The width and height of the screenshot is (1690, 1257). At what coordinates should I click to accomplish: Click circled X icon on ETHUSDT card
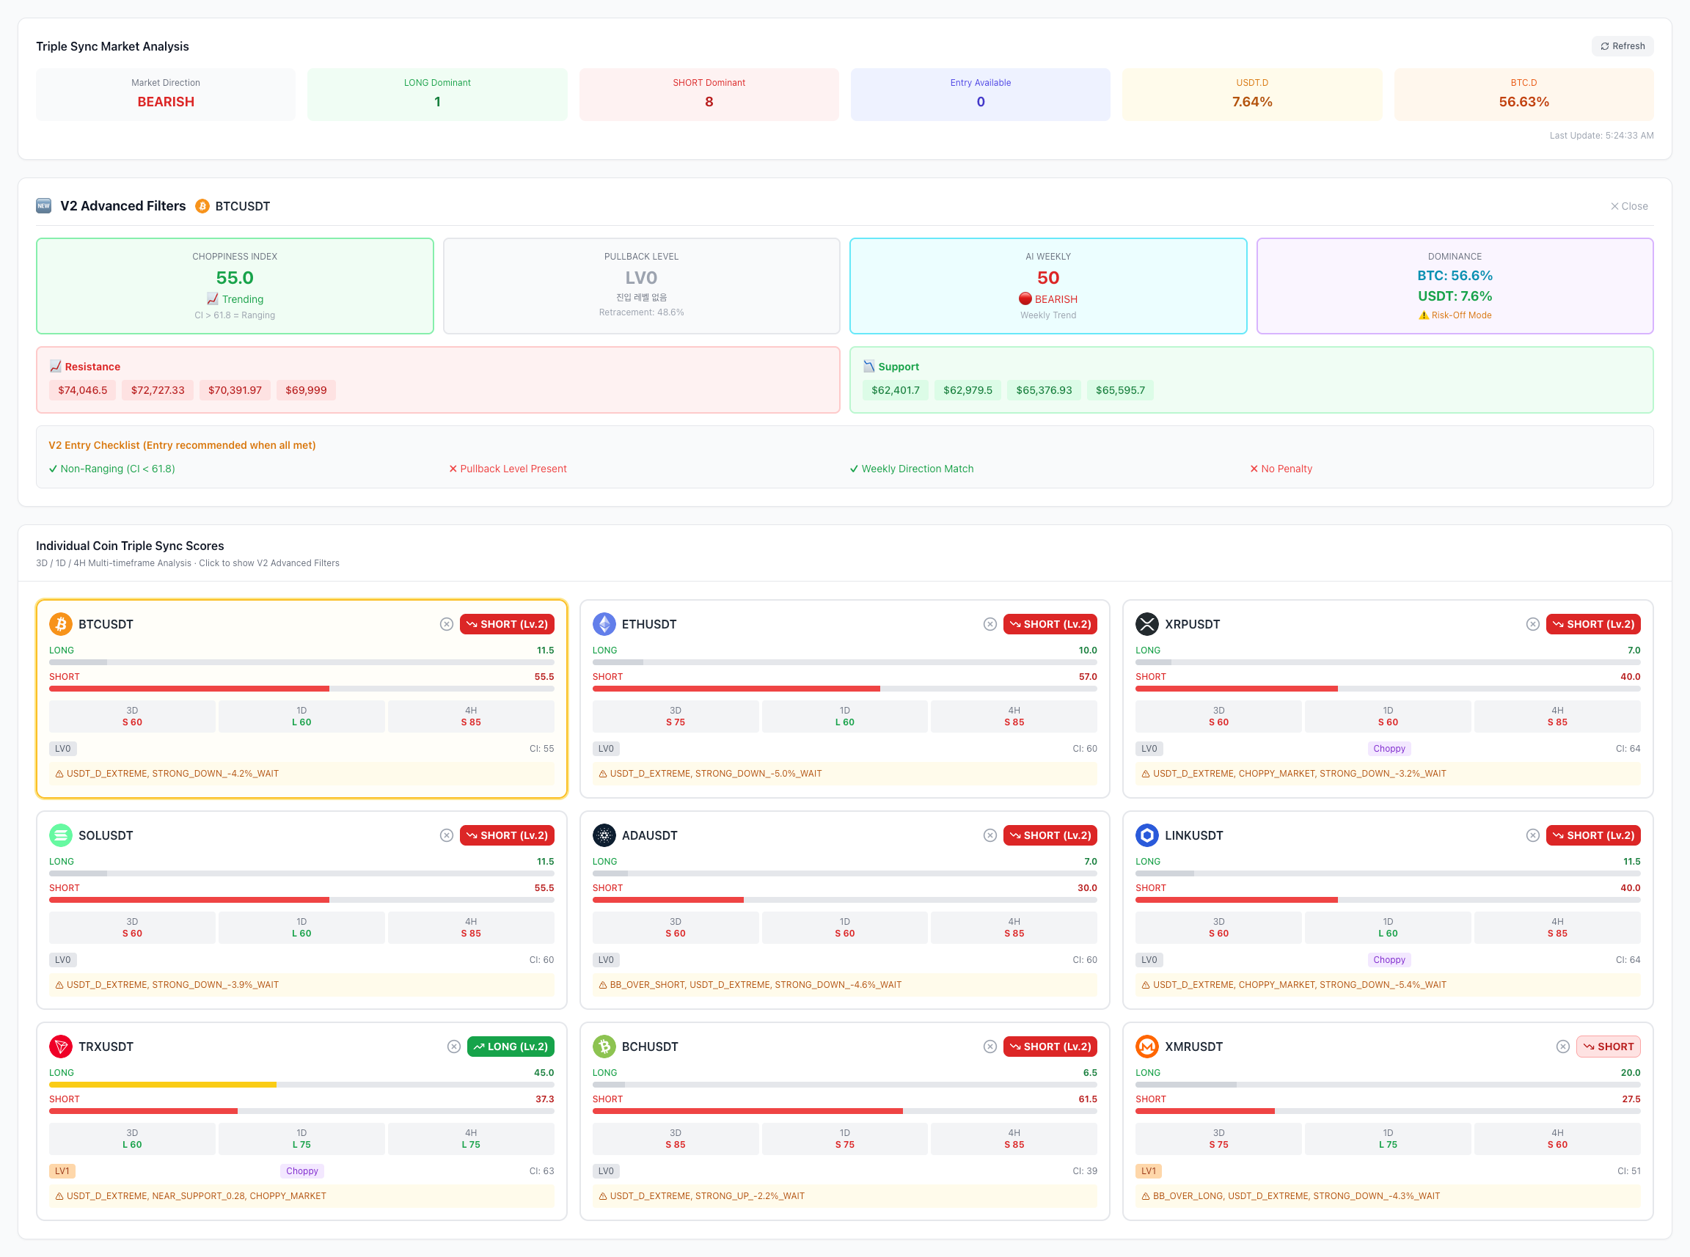click(990, 624)
